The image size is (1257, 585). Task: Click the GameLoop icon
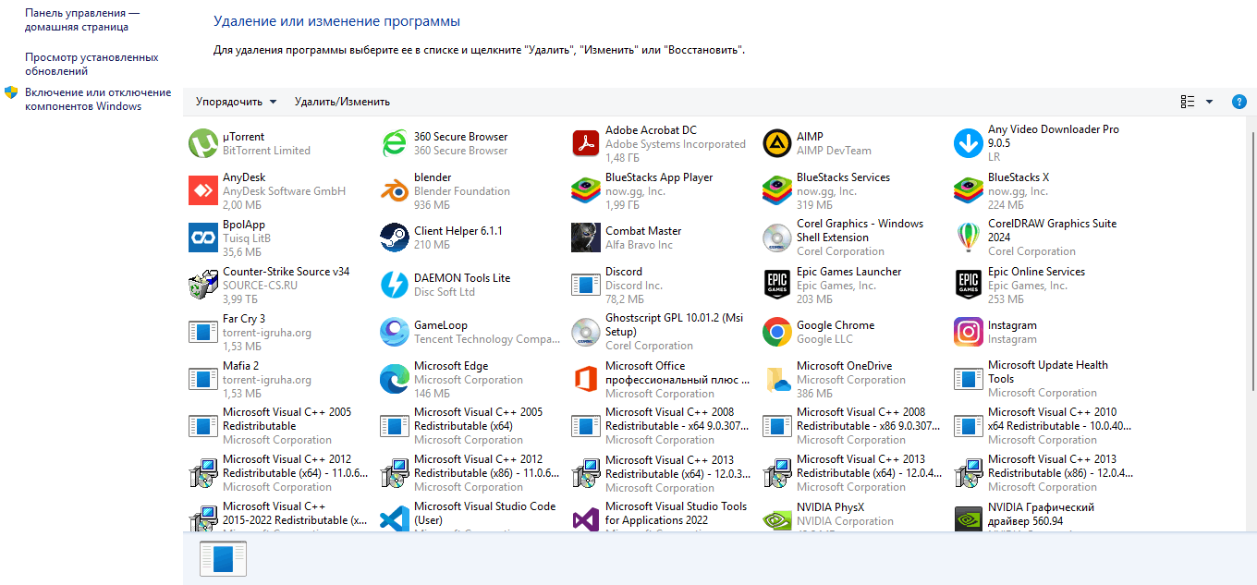coord(395,332)
